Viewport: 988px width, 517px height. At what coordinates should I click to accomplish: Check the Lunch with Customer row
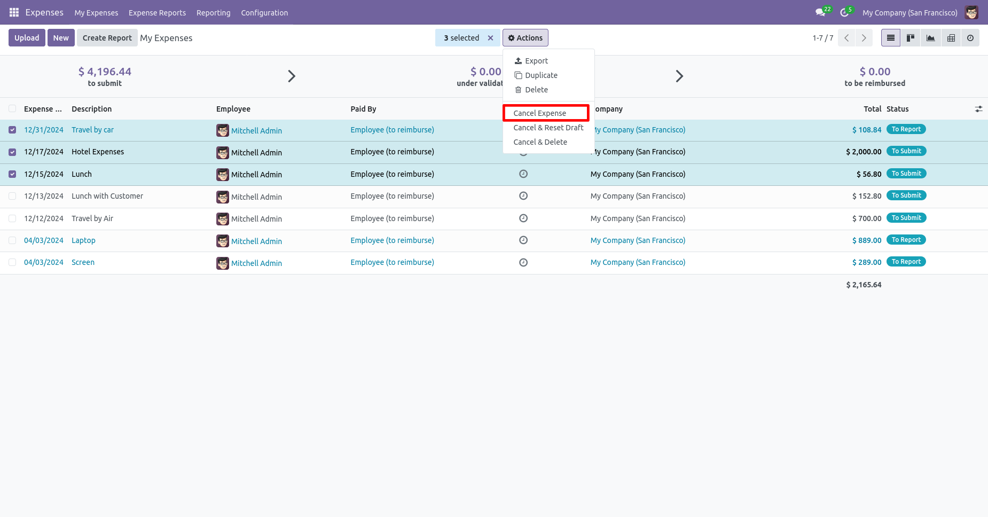pos(12,196)
